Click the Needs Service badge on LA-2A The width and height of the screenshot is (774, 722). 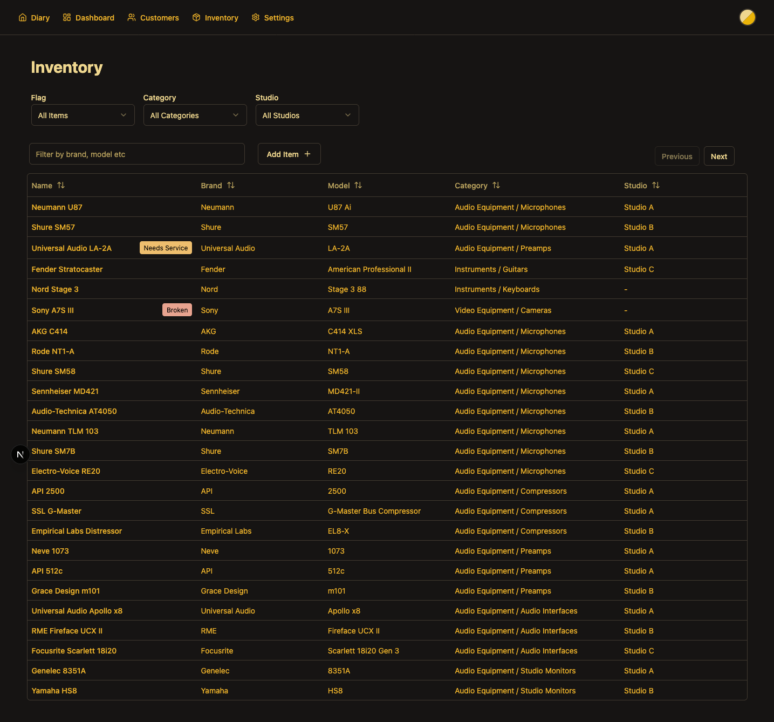[x=166, y=248]
